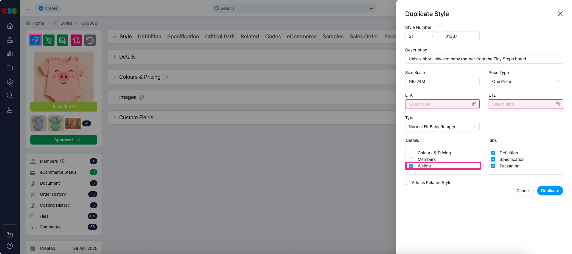The image size is (572, 254).
Task: Click the green shopping cart icon
Action: coord(49,40)
